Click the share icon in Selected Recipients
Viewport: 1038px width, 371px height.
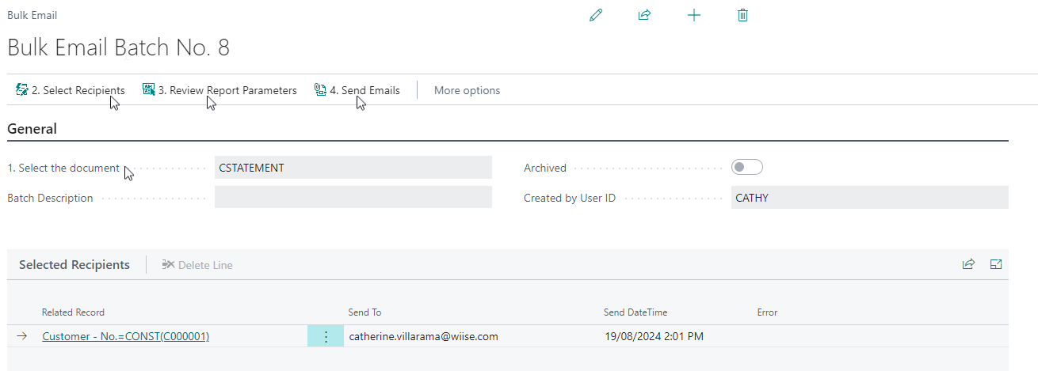[968, 264]
